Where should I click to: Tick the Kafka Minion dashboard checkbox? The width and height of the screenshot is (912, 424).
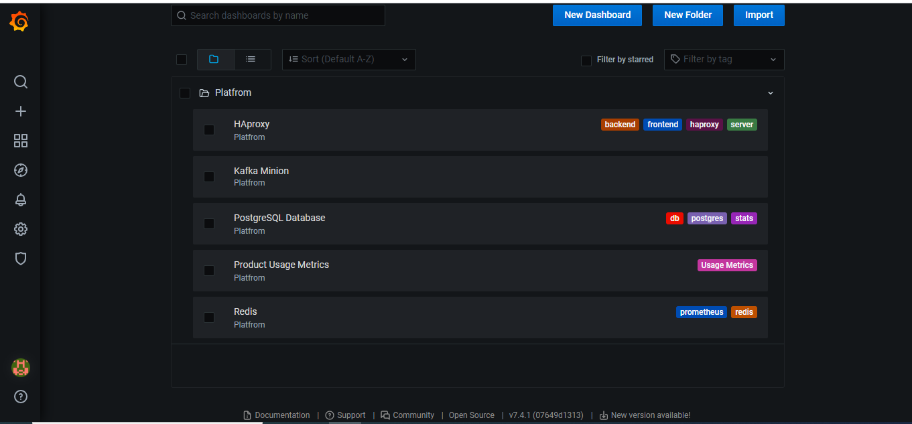tap(209, 177)
